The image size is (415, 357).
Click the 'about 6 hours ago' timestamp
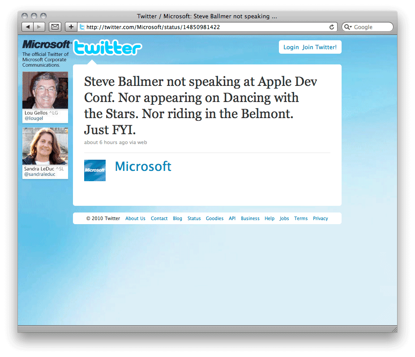click(106, 142)
